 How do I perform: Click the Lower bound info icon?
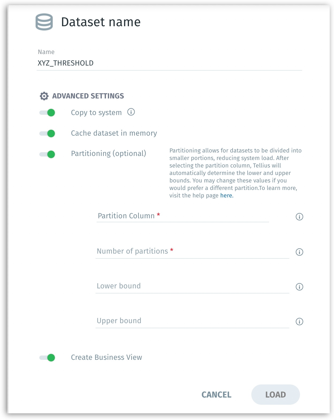pos(299,287)
